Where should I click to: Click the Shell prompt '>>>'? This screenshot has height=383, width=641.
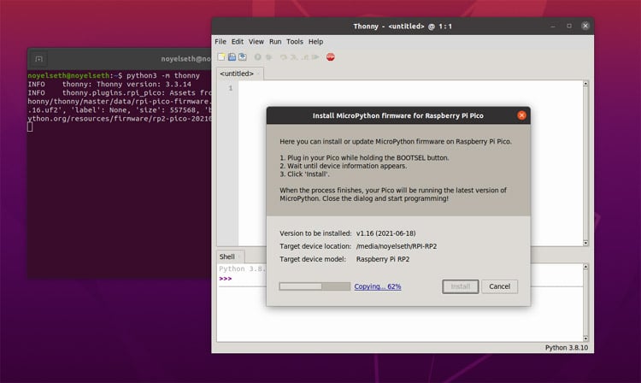click(226, 279)
